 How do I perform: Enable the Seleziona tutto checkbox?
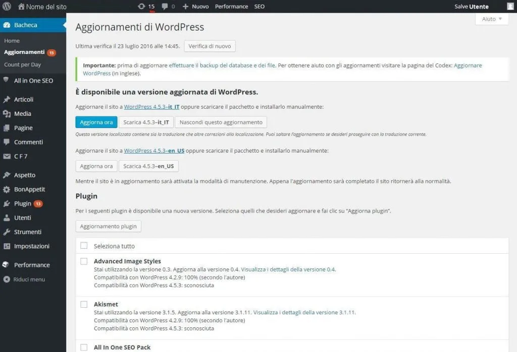(x=84, y=246)
